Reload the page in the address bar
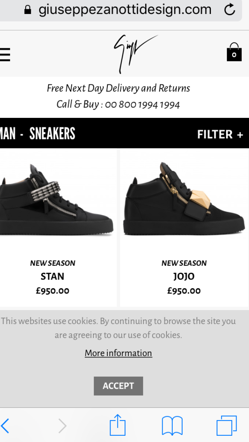 230,10
